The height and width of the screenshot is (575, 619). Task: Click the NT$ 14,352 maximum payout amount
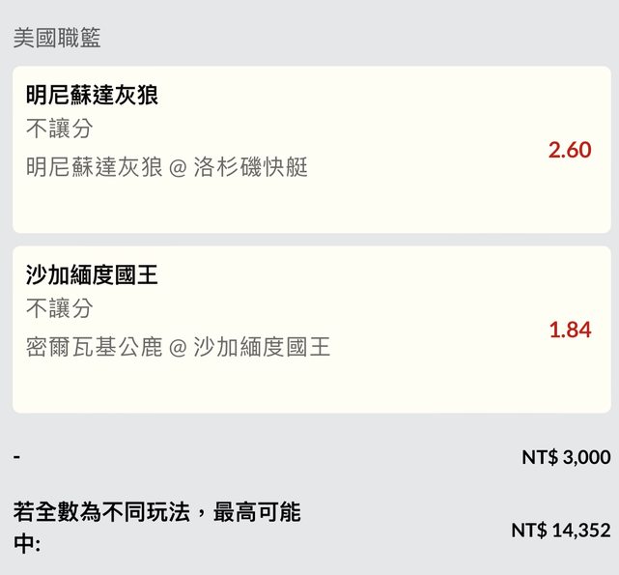coord(560,530)
